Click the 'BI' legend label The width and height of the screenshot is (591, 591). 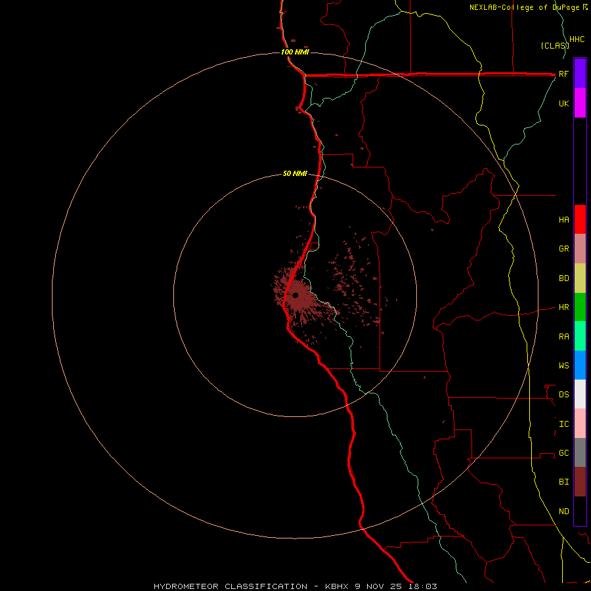pos(563,482)
